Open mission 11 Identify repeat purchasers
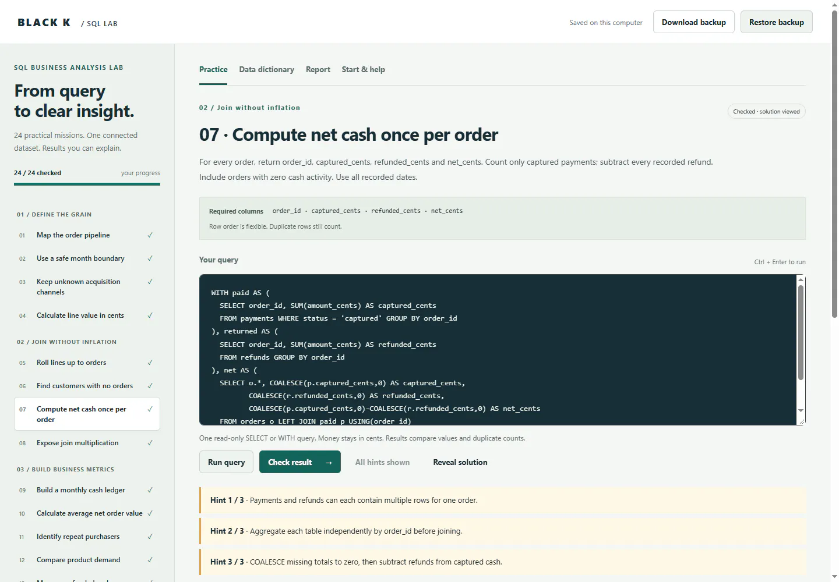 pyautogui.click(x=87, y=537)
